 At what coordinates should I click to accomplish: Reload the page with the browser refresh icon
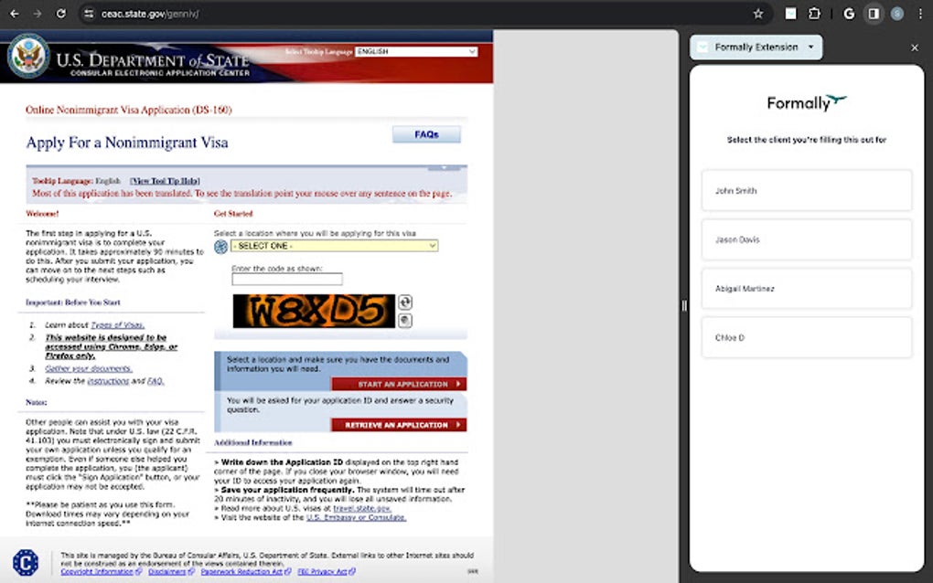click(x=59, y=14)
